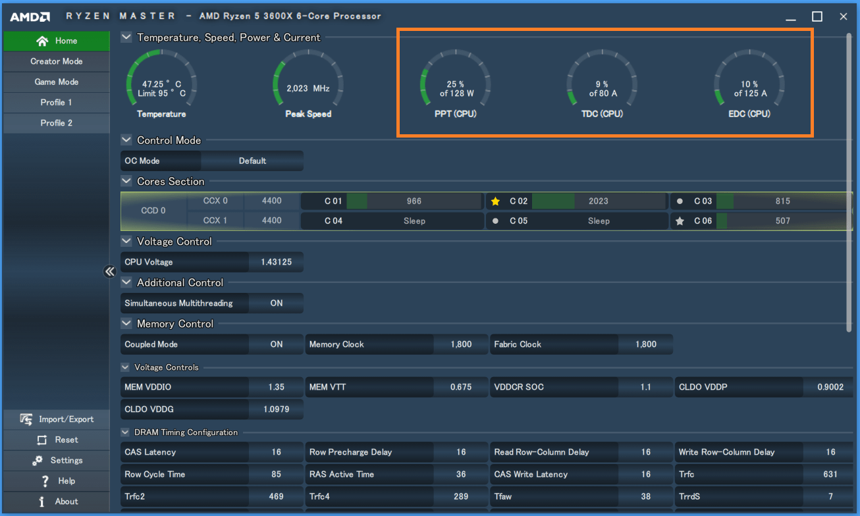Open the Home tab
The image size is (860, 516).
[x=56, y=41]
